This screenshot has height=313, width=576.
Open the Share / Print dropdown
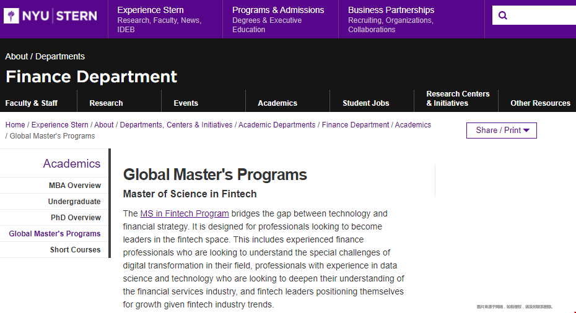(502, 131)
